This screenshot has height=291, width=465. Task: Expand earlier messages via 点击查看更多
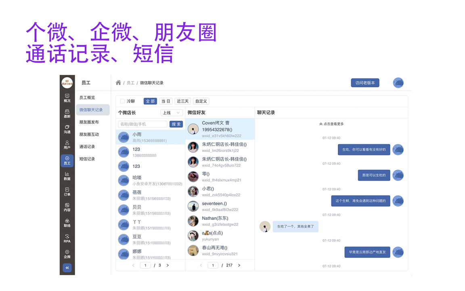pos(331,124)
